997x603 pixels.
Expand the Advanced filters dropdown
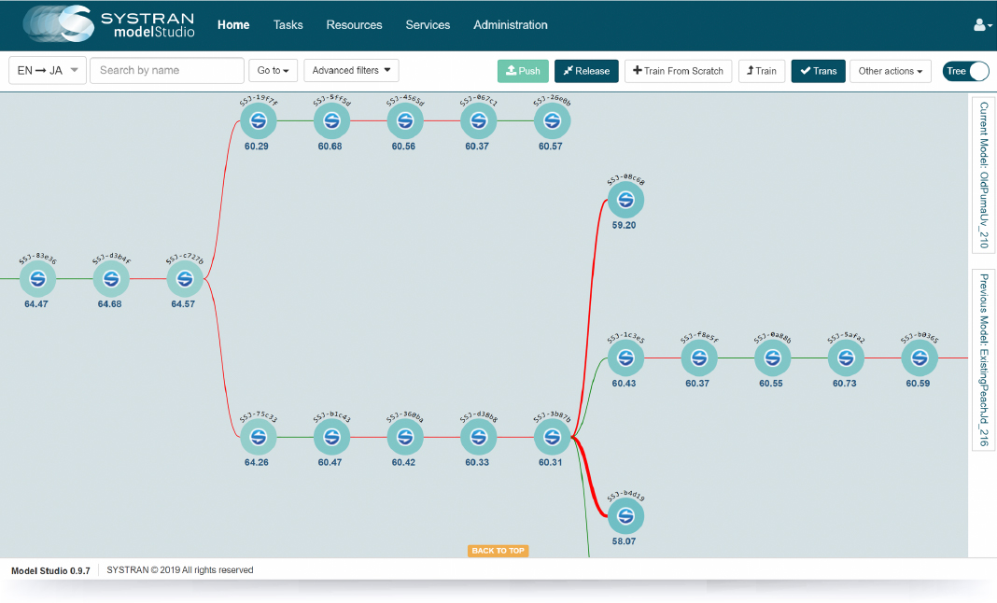[351, 71]
